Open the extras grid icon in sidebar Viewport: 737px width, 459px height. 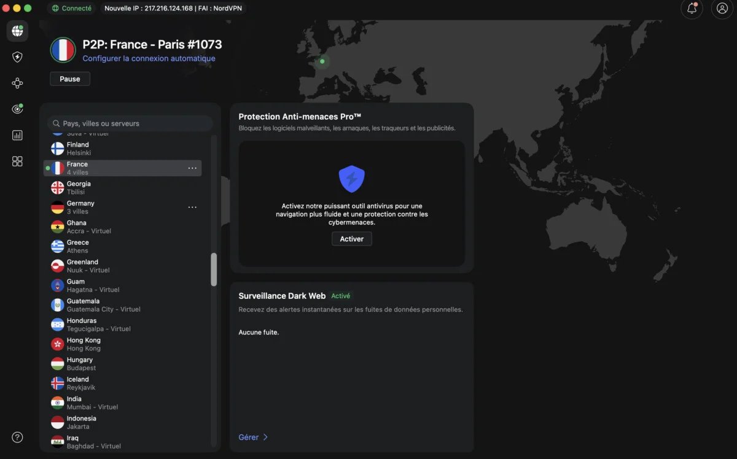[17, 161]
